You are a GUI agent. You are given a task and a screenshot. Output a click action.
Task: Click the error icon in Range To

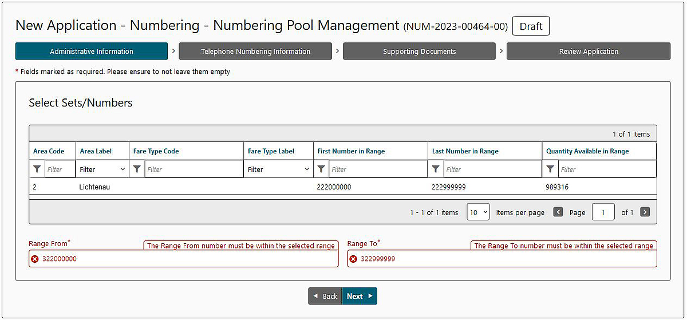[353, 259]
